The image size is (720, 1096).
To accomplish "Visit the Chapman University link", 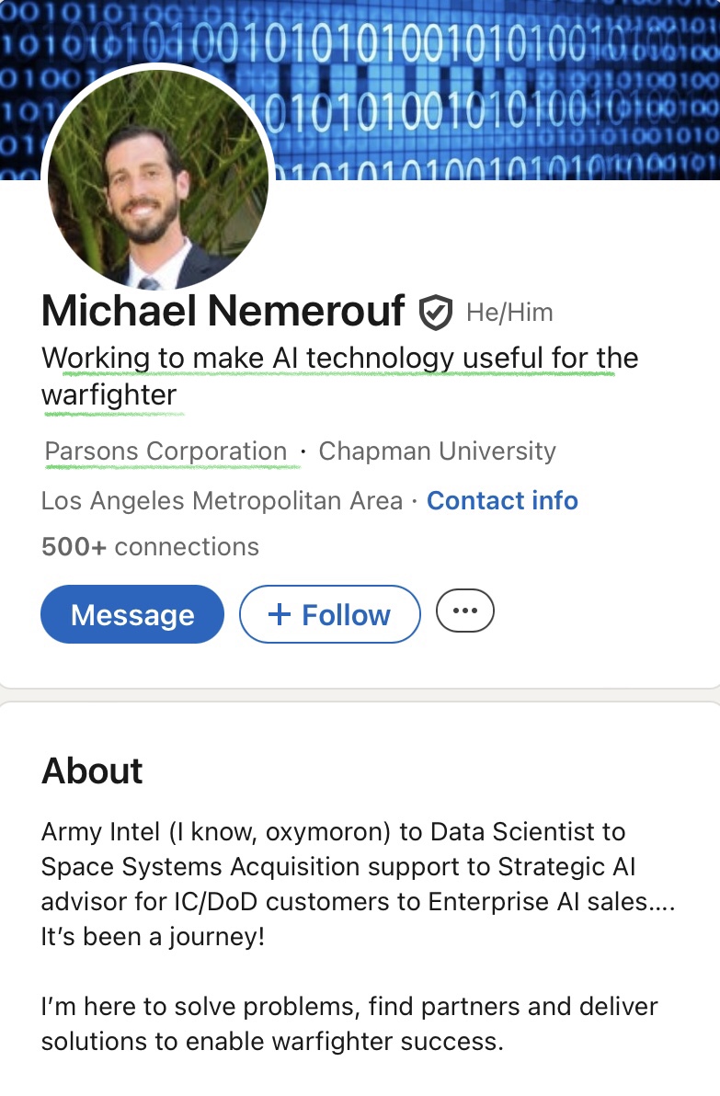I will pyautogui.click(x=437, y=451).
